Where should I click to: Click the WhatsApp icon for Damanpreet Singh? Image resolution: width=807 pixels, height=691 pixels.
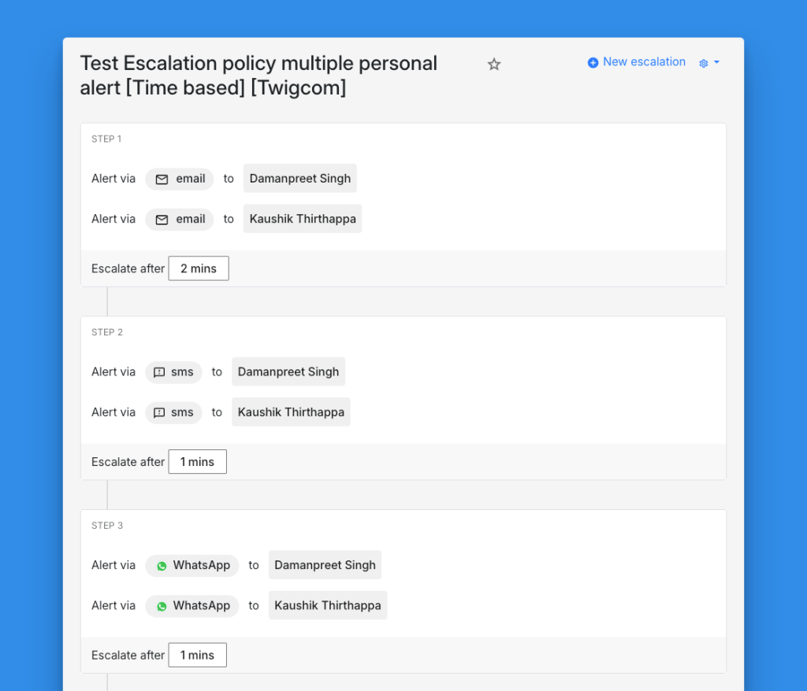[162, 566]
